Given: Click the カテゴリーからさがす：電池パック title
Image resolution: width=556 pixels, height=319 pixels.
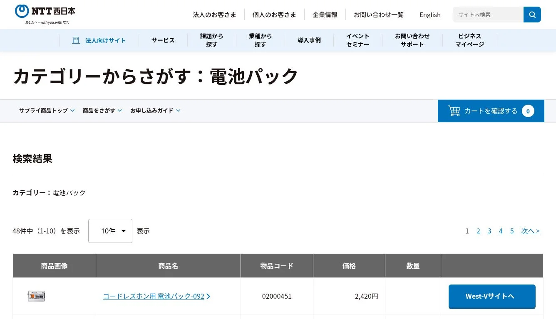Looking at the screenshot, I should click(156, 76).
